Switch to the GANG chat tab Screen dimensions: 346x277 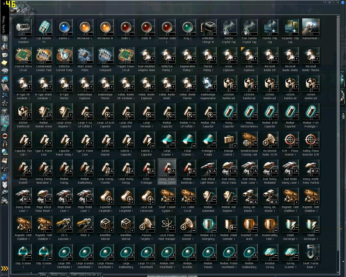click(x=43, y=275)
